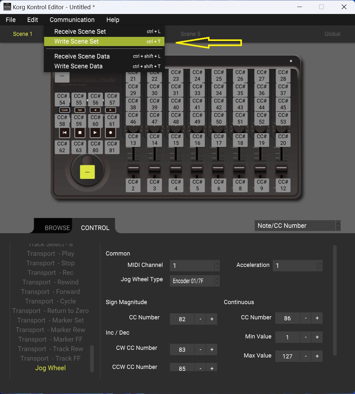Increase the CW CC Number with plus

click(212, 350)
